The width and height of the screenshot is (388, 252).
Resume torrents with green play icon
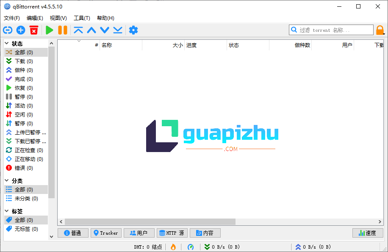click(50, 30)
